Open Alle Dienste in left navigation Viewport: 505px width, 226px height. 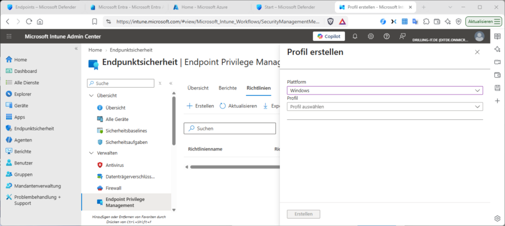click(x=22, y=82)
